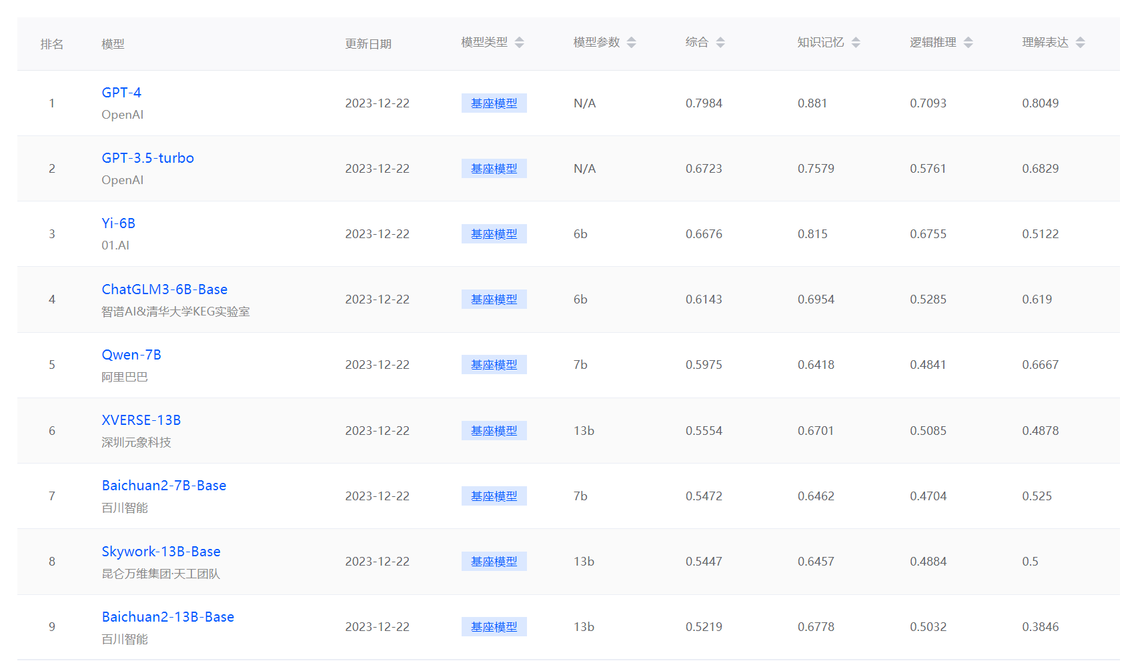Sort rankings by 理解表达 column

[1081, 43]
